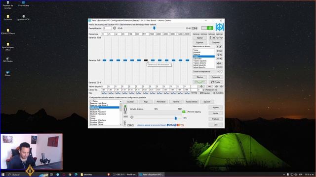The width and height of the screenshot is (316, 177).
Task: Click the Renombrar button
Action: pos(161,102)
